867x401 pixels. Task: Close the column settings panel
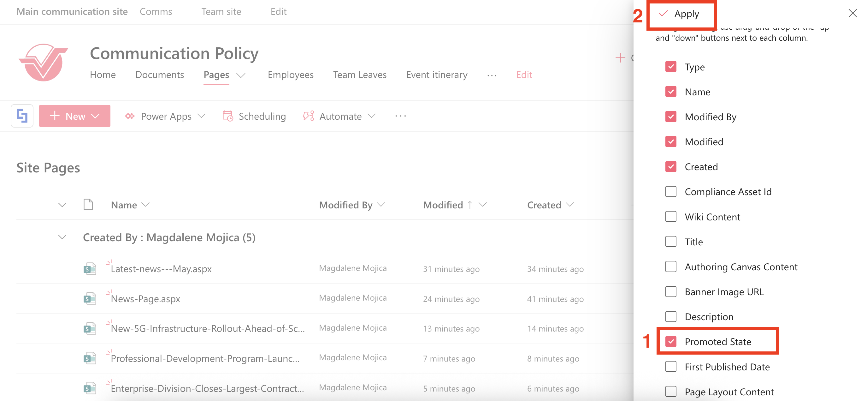(852, 14)
